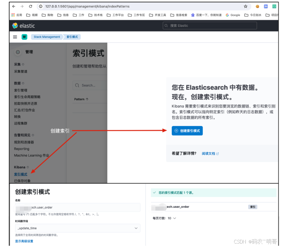This screenshot has width=281, height=247.
Task: Open the 开发工具 bookmark folder
Action: (x=157, y=15)
